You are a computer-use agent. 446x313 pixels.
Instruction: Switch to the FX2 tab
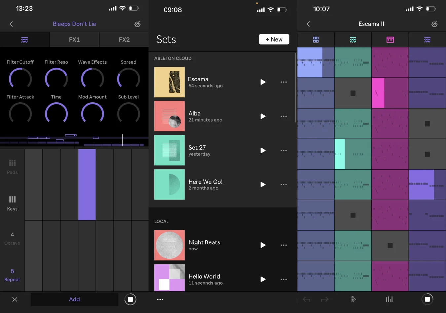pyautogui.click(x=124, y=40)
